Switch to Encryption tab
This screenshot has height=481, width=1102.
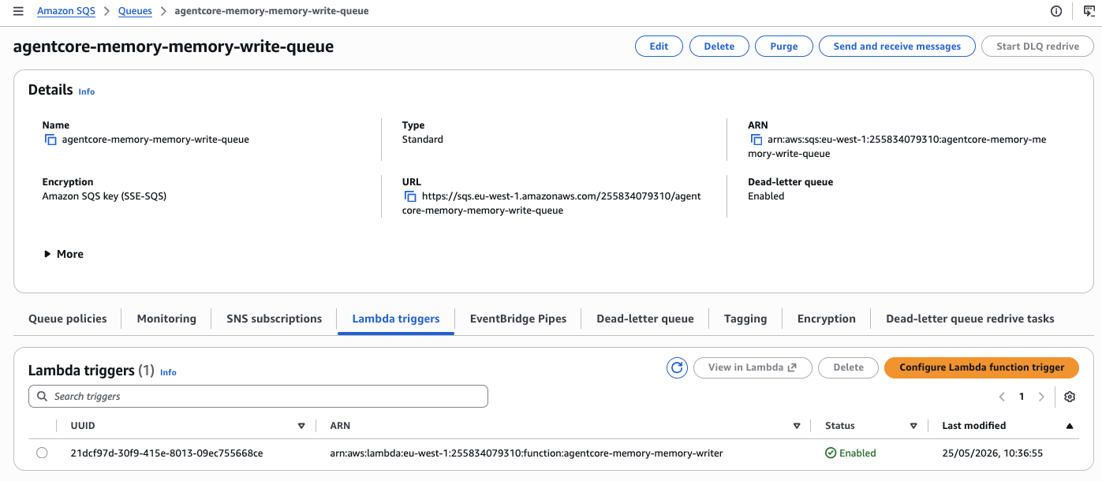tap(827, 319)
